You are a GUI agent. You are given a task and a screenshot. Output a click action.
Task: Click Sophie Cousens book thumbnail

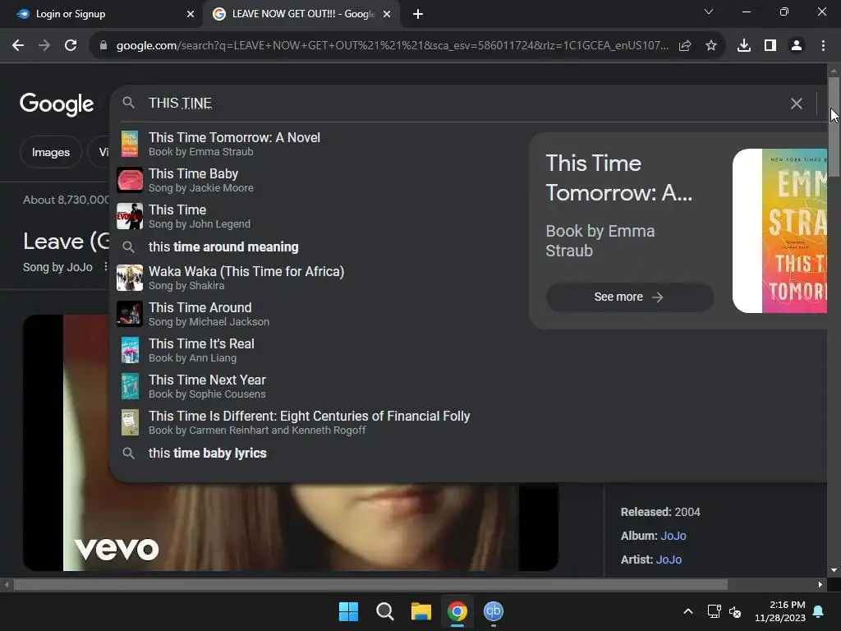(x=130, y=386)
